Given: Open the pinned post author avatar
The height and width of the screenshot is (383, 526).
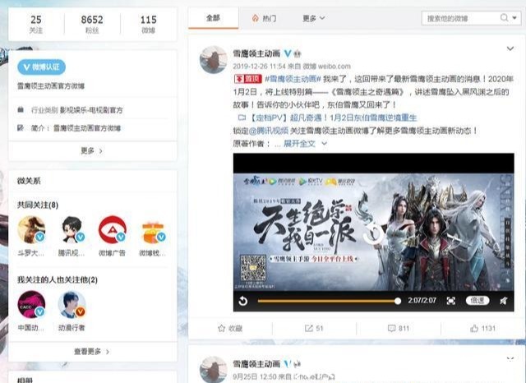Looking at the screenshot, I should (x=214, y=60).
